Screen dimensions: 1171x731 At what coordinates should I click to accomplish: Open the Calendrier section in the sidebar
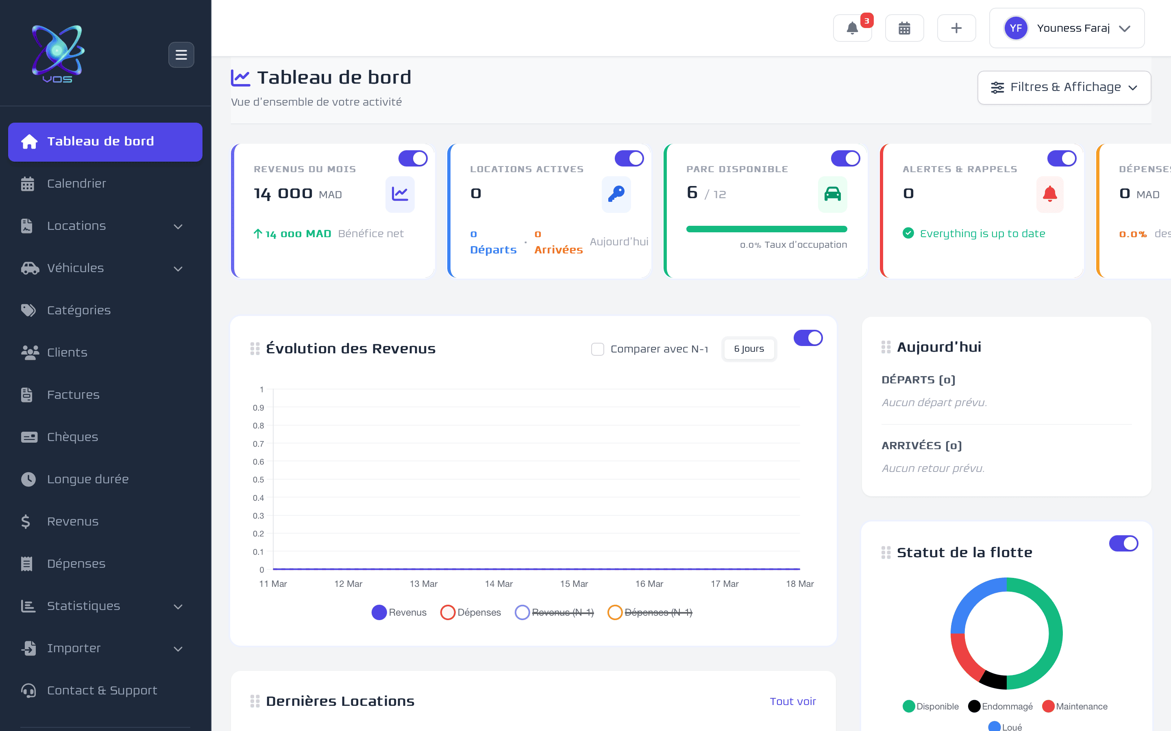76,183
